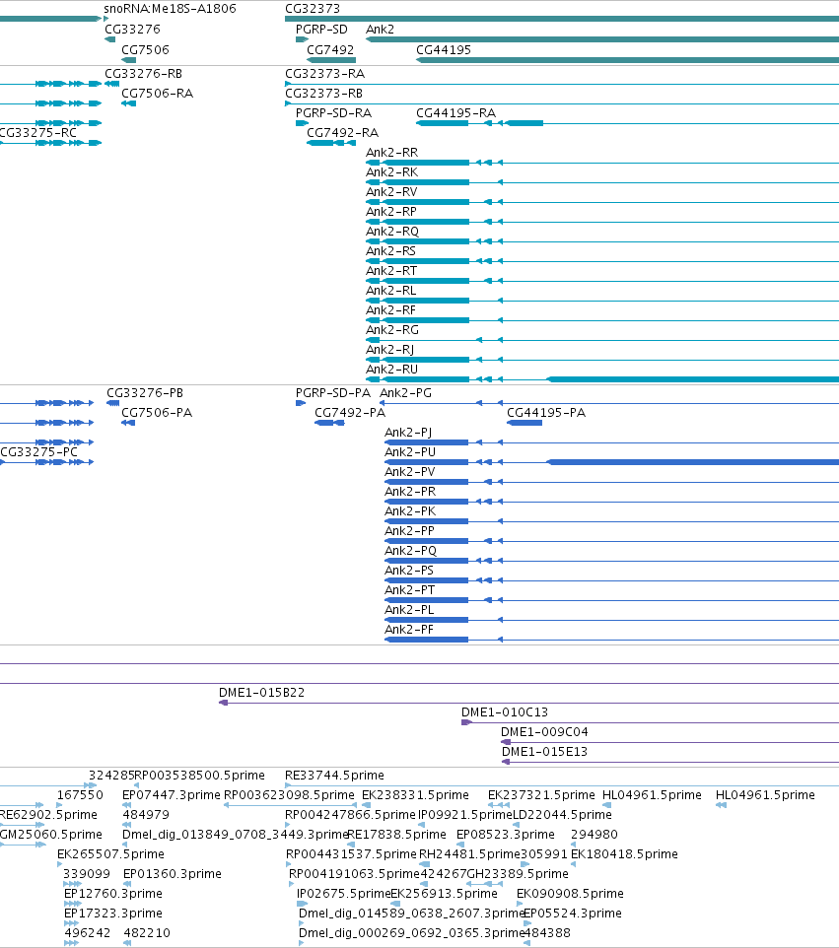Select the CG33276 gene label
The image size is (839, 948).
132,30
